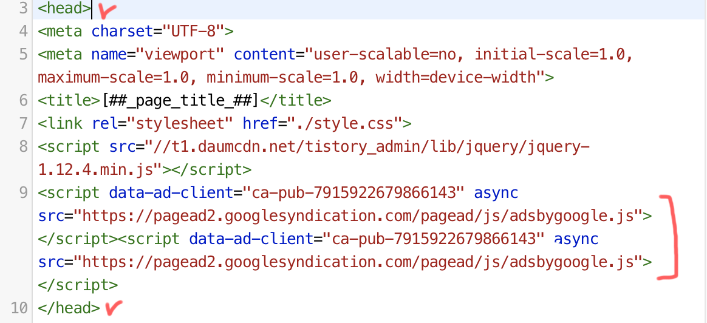Click the src attribute of the jQuery script
707x323 pixels.
[122, 146]
